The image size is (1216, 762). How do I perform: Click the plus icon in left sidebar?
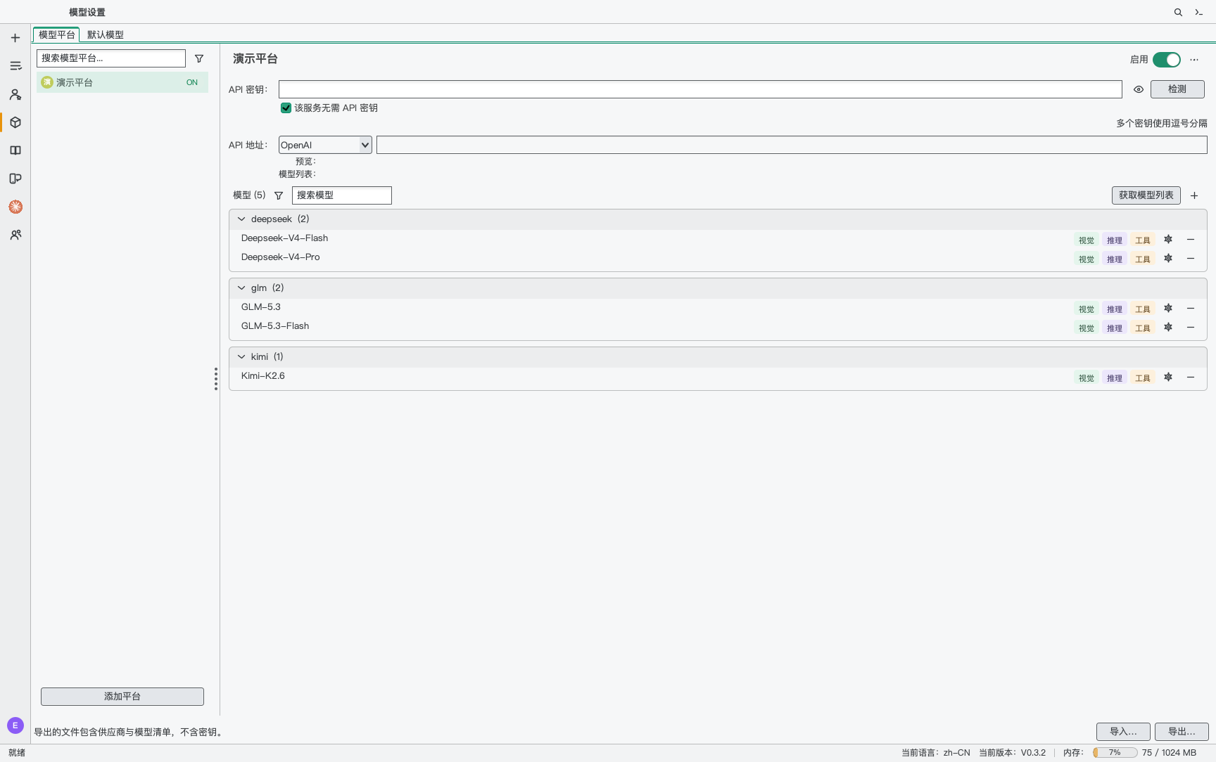coord(15,38)
